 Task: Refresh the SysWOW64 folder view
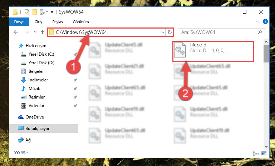click(x=170, y=32)
